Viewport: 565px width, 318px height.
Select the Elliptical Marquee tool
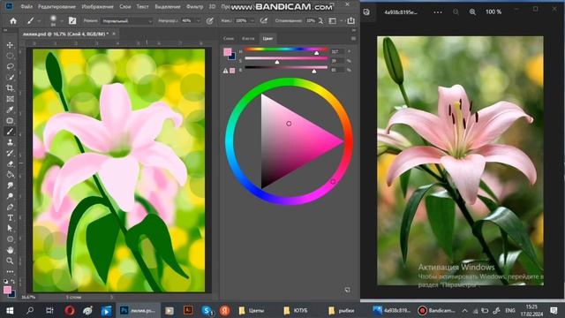[x=10, y=56]
